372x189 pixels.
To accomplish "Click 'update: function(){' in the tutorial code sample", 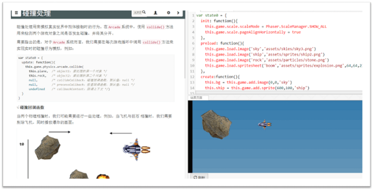I will pyautogui.click(x=39, y=62).
